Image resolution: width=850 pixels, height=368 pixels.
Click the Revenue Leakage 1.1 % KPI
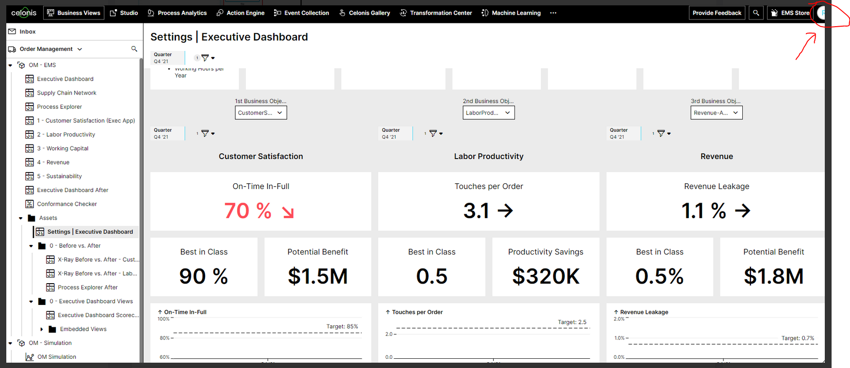pos(716,201)
